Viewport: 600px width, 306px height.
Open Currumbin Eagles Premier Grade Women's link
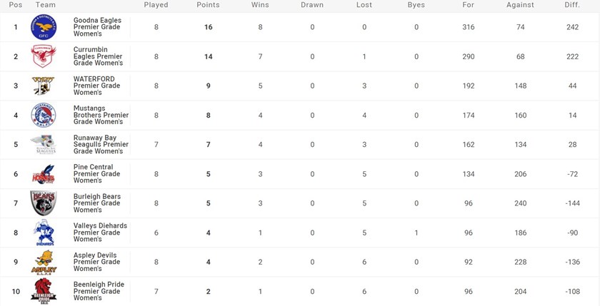coord(97,57)
